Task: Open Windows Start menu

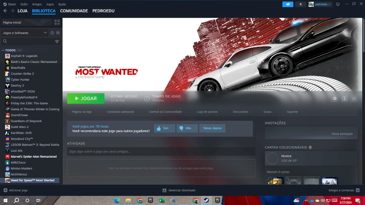Action: pos(5,200)
